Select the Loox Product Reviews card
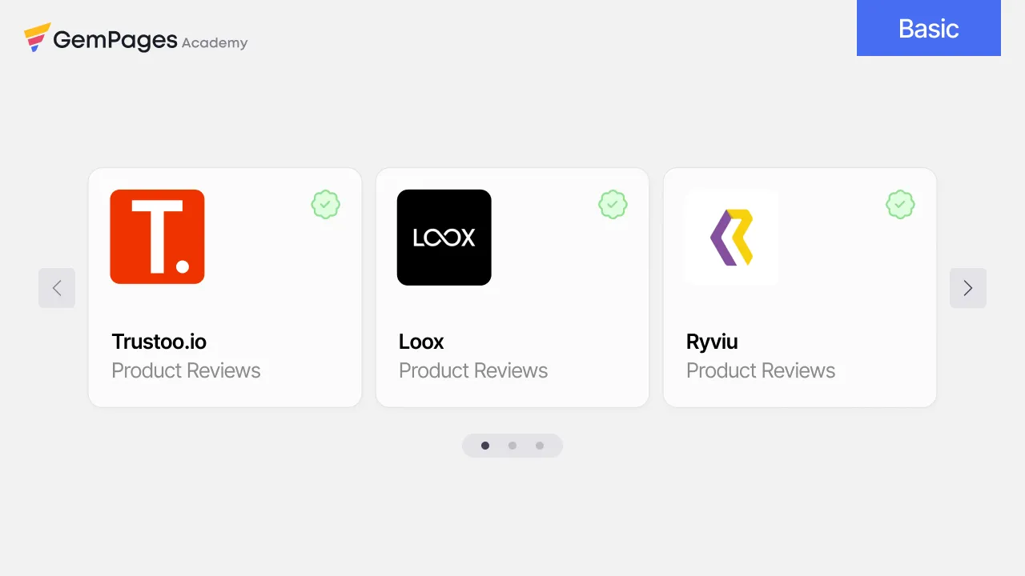This screenshot has height=576, width=1025. point(512,286)
